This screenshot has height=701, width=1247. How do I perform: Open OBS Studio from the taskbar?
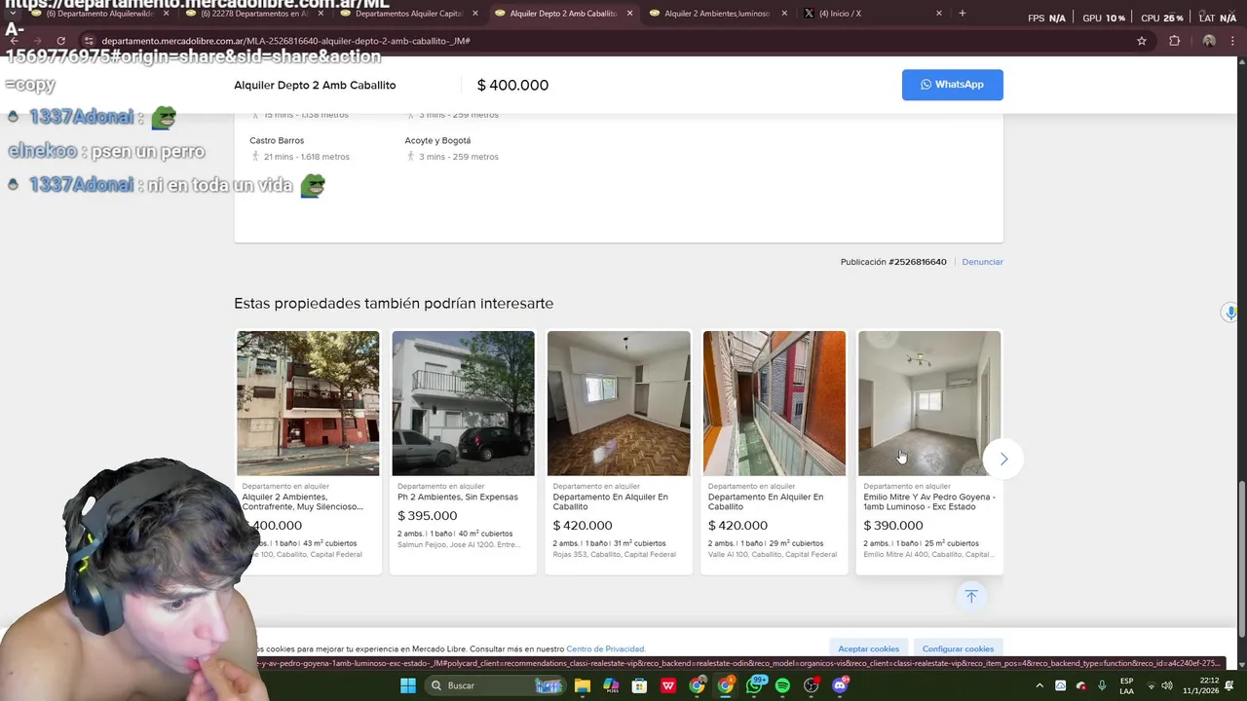811,685
